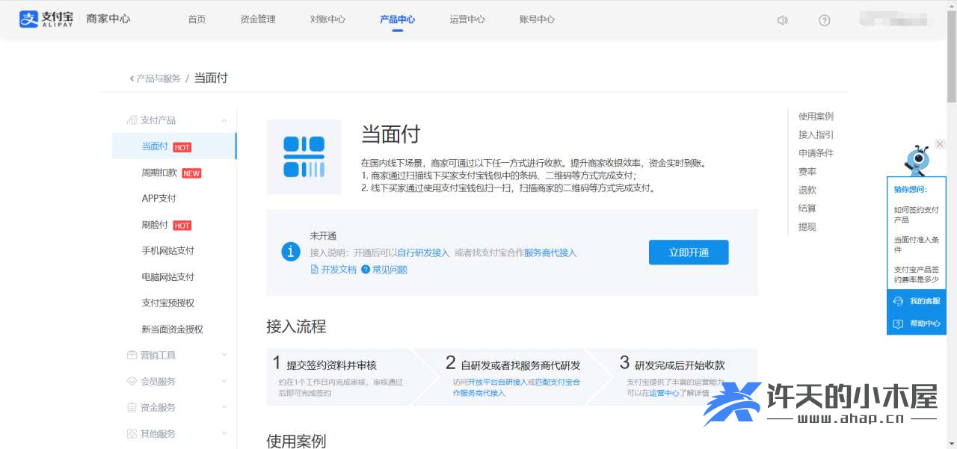Expand the 资金服务 section chevron
The image size is (957, 449).
(224, 408)
